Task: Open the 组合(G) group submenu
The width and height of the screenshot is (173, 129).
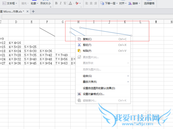Action: (x=103, y=76)
